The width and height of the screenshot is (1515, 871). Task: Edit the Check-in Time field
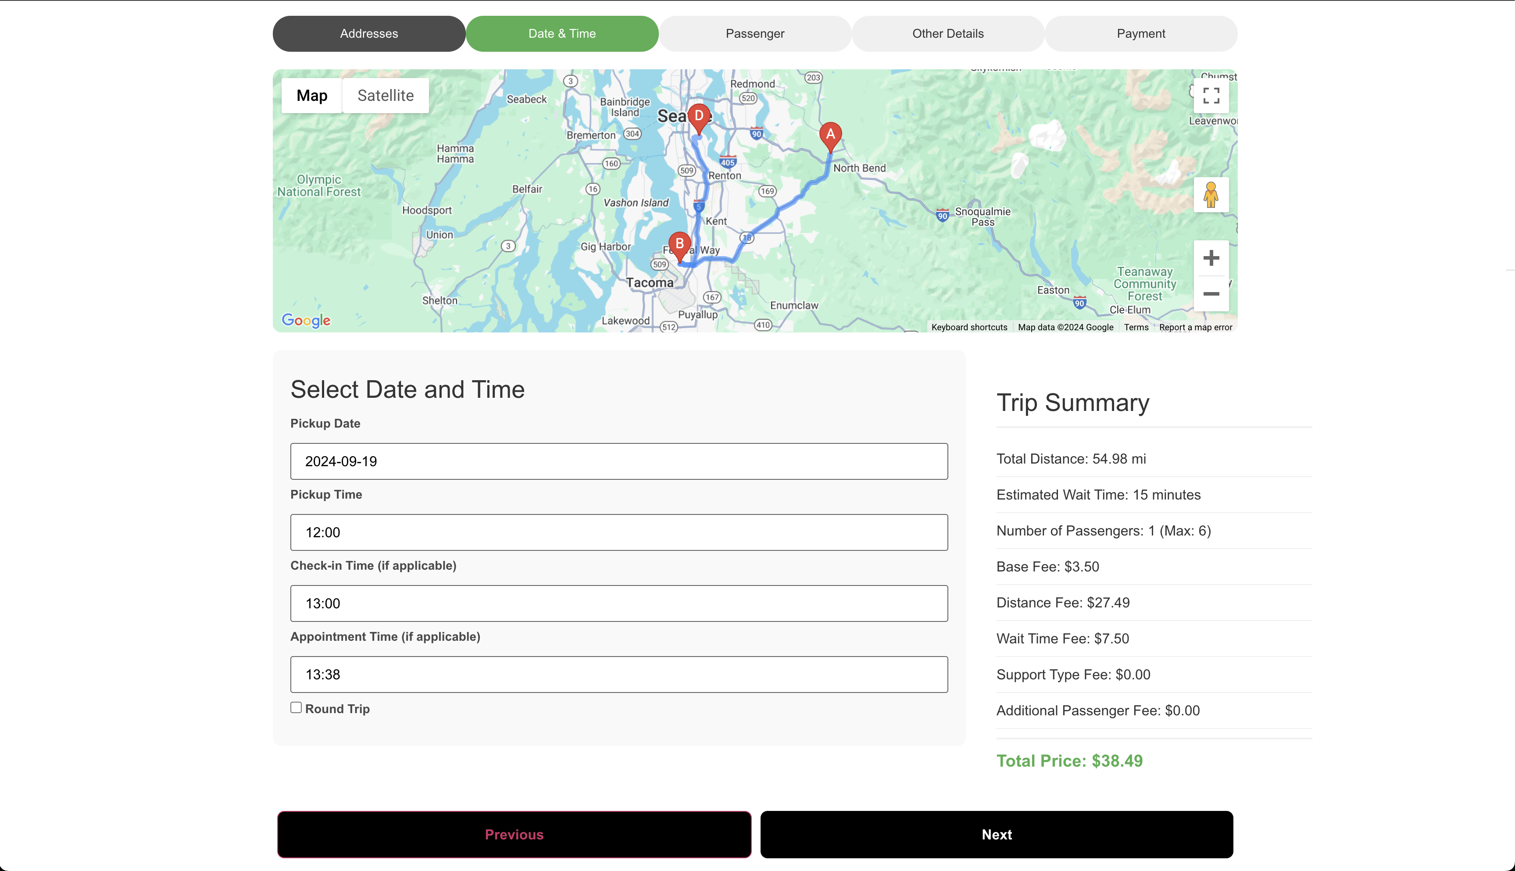pos(619,603)
